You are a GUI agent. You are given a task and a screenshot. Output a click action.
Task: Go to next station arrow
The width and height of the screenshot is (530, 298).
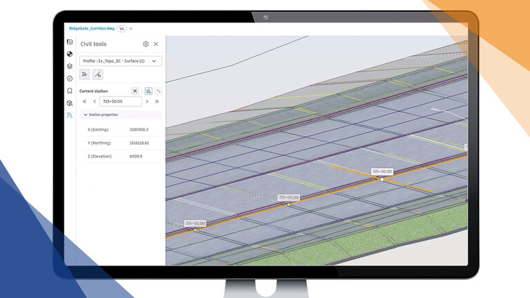[x=147, y=101]
